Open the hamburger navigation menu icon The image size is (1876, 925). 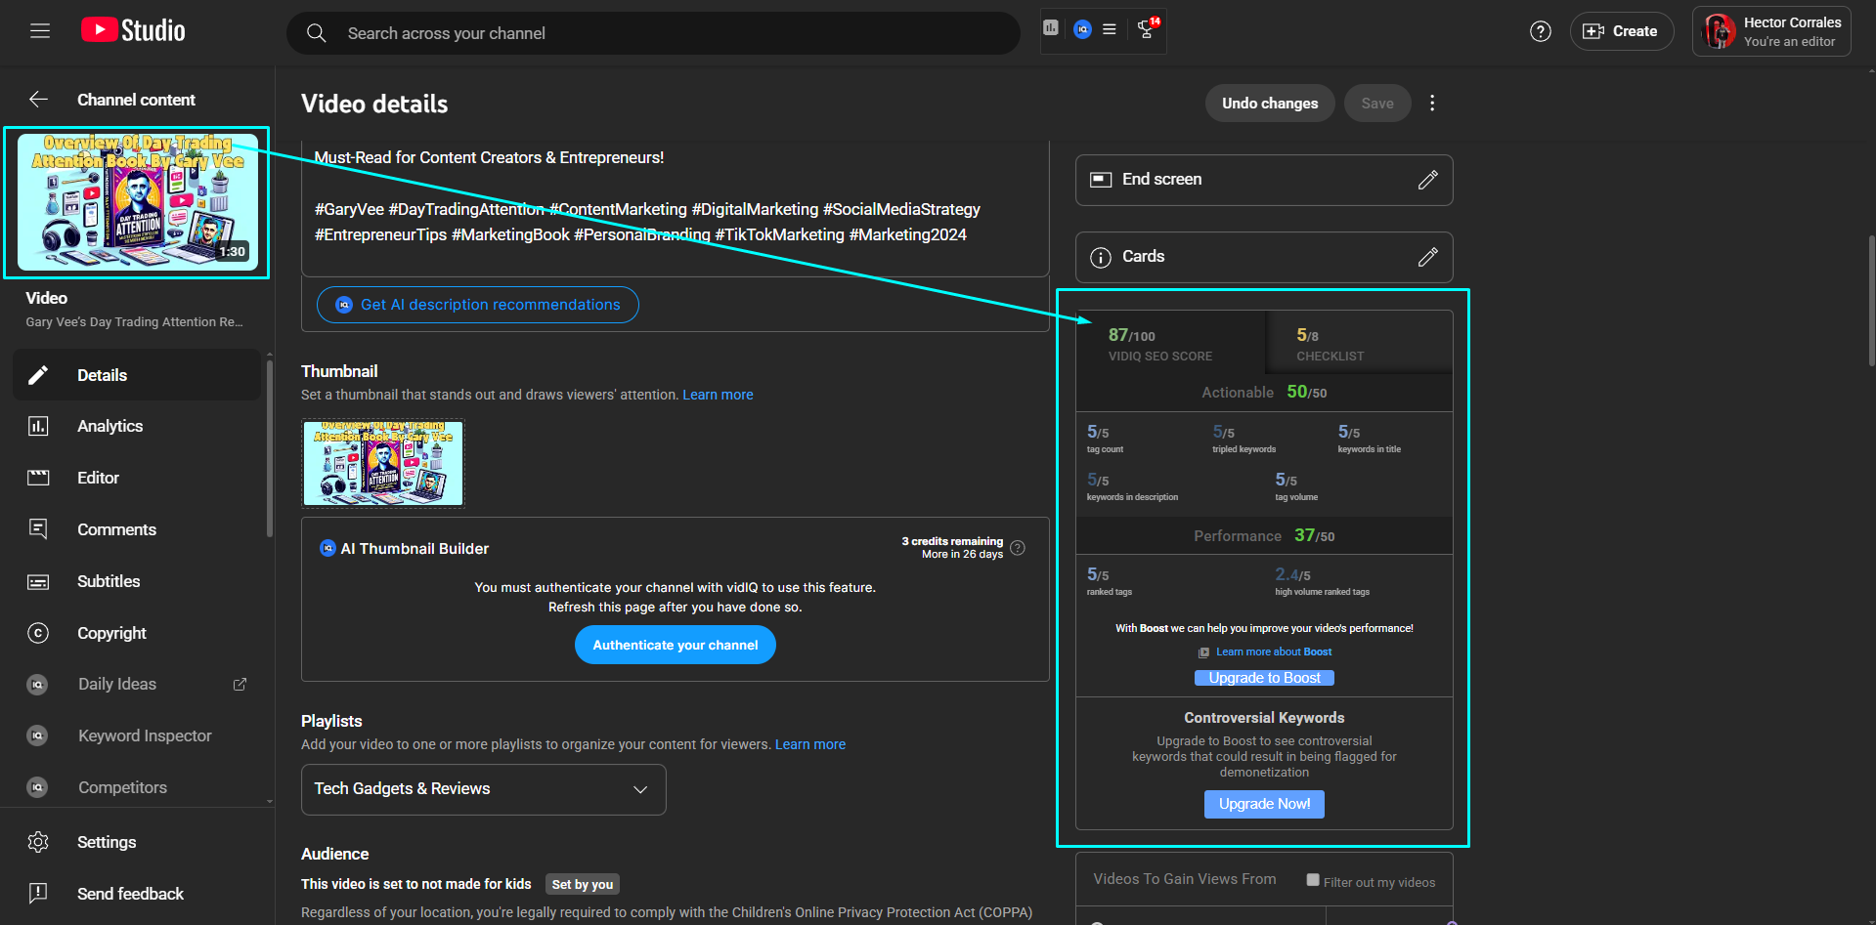[40, 31]
